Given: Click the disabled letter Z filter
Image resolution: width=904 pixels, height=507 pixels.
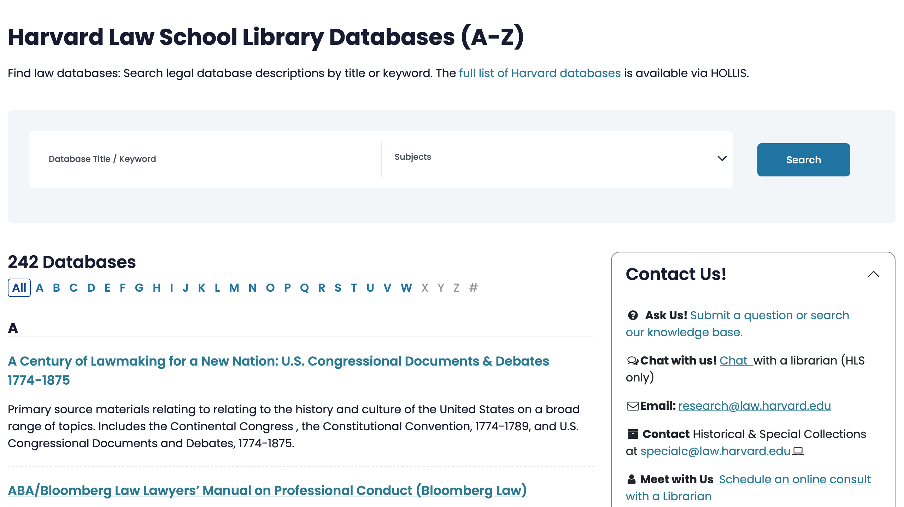Looking at the screenshot, I should pos(456,287).
